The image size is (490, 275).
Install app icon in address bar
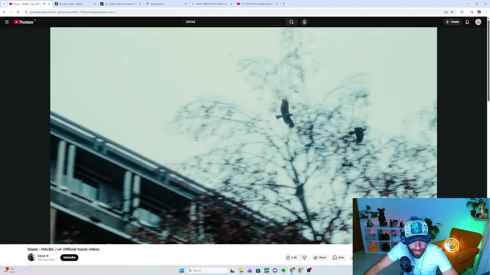[446, 12]
